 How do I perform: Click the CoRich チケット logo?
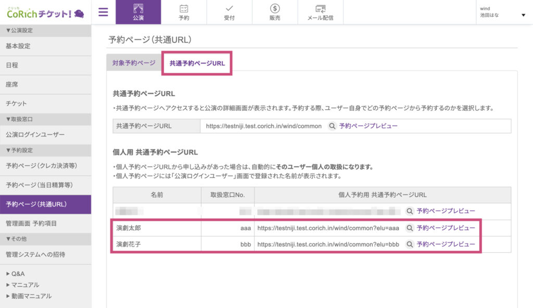[46, 12]
